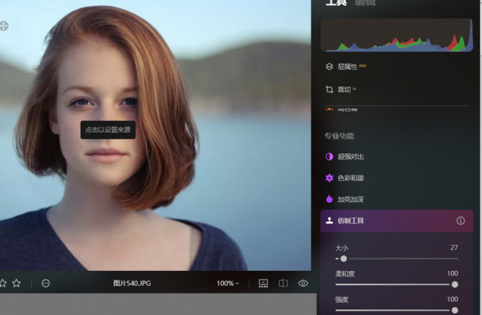Click the PRO badge beside 层属性
The image size is (482, 315).
tap(363, 66)
